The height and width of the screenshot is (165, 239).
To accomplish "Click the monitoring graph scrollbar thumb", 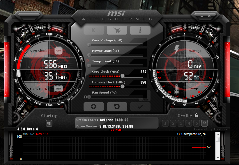I will coord(218,139).
